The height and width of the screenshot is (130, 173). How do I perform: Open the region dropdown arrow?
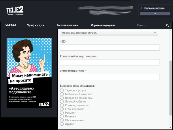click(x=155, y=33)
